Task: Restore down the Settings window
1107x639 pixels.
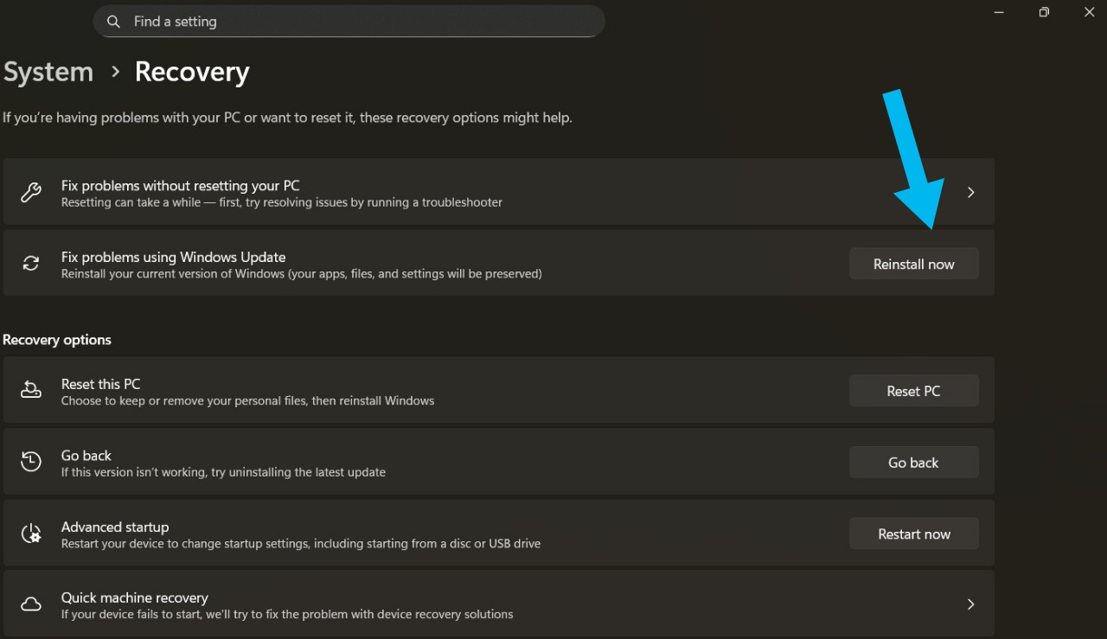Action: pos(1044,12)
